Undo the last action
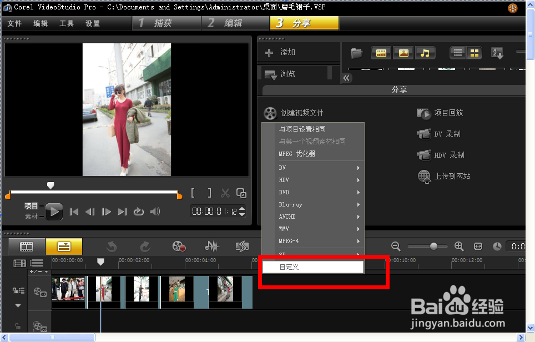Viewport: 535px width, 342px height. pos(112,247)
